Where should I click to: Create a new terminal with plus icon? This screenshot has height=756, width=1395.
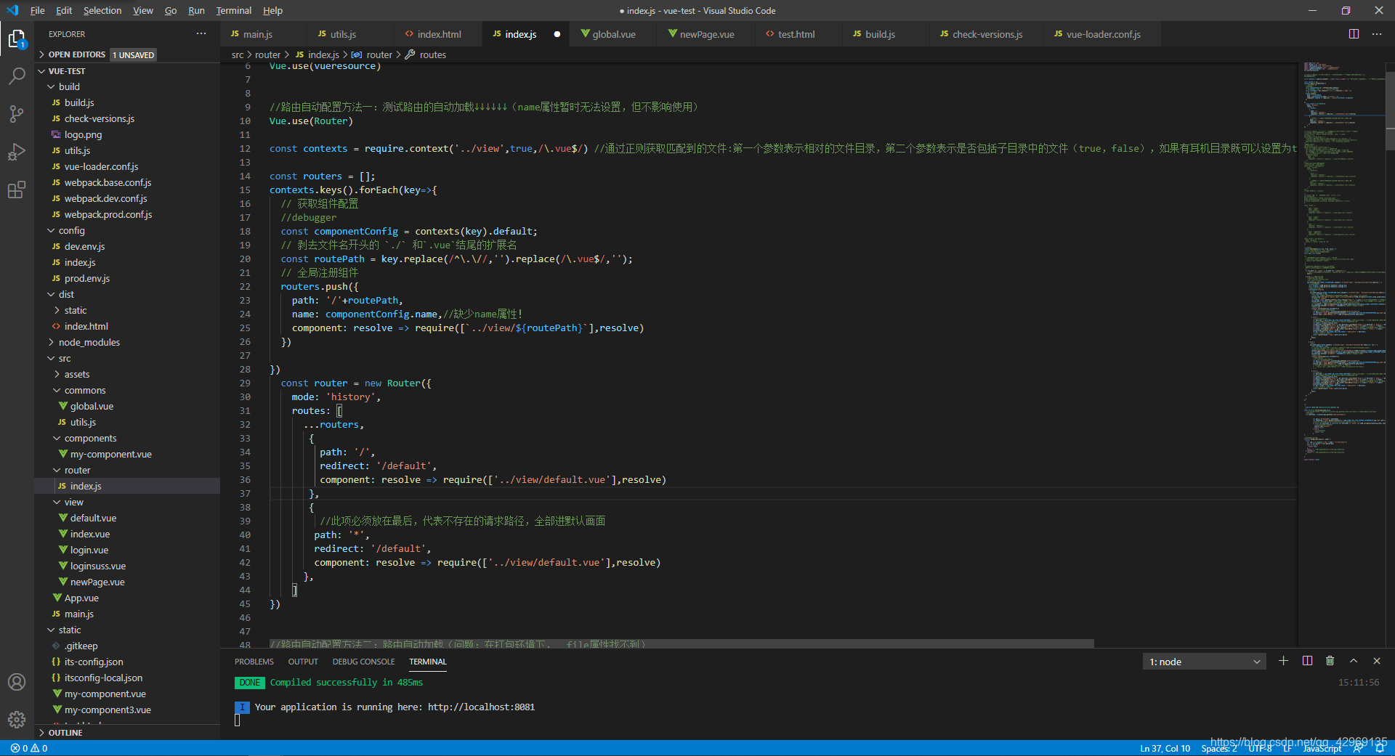[x=1284, y=661]
